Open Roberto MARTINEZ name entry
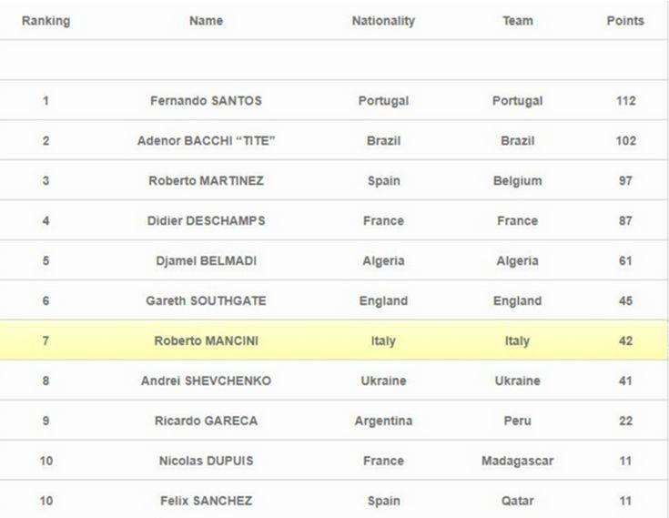The height and width of the screenshot is (518, 669). coord(206,181)
